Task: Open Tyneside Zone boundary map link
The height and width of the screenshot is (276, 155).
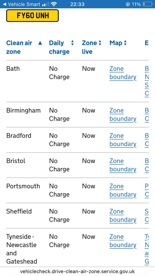Action: coord(123,241)
